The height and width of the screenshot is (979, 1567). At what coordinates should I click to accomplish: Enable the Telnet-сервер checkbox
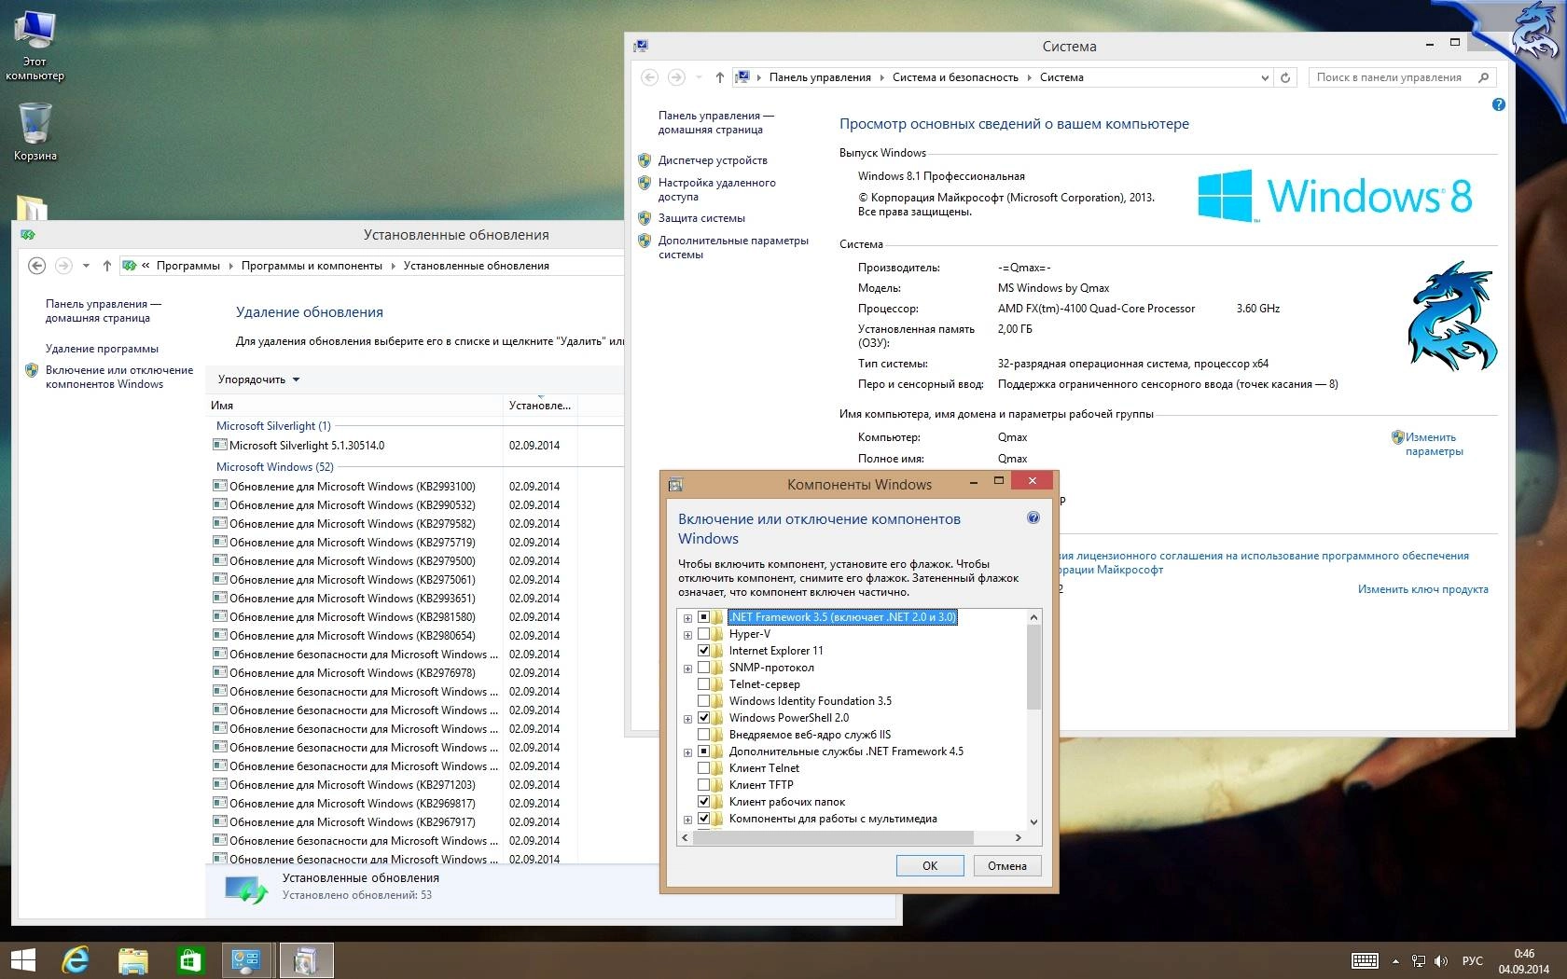[704, 684]
